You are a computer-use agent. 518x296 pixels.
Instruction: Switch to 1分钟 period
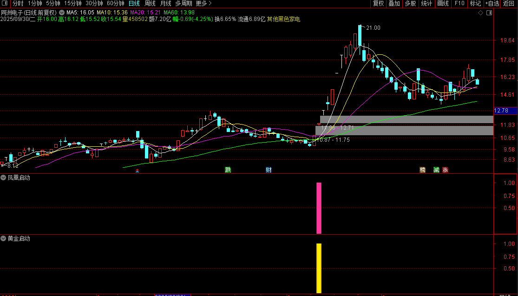(35, 3)
